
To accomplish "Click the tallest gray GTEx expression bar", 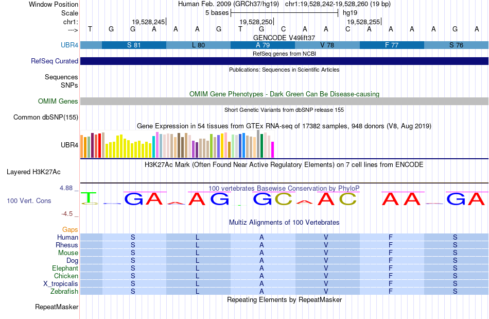I will pos(258,144).
